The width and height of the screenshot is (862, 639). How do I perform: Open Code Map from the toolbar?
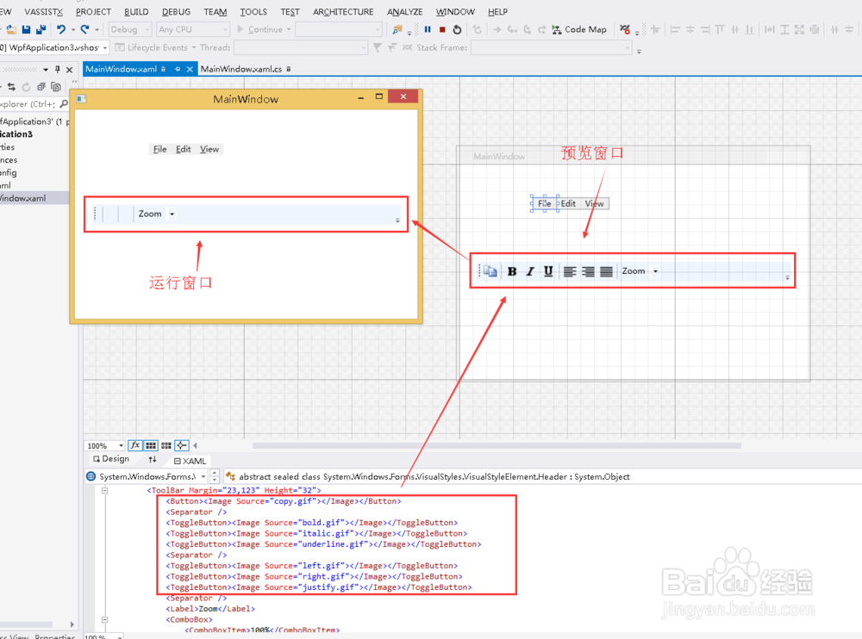(579, 29)
